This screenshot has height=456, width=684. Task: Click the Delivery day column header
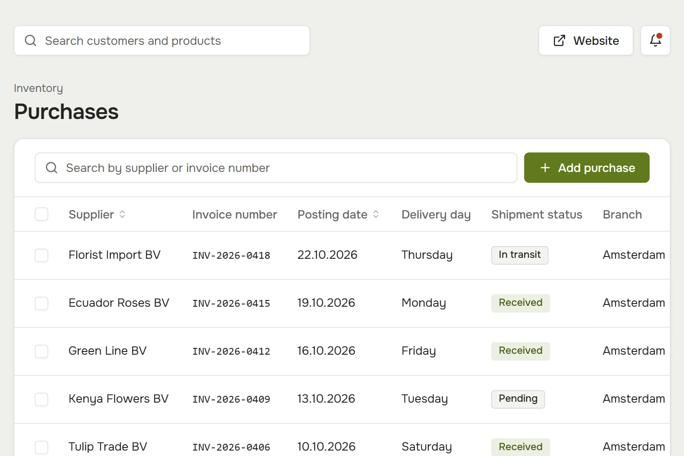click(436, 215)
